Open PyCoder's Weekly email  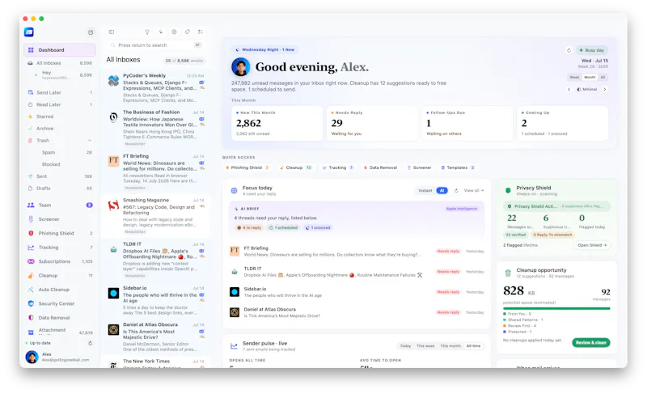[x=156, y=88]
